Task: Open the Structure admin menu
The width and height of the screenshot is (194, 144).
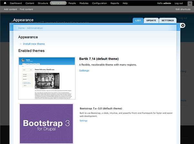Action: [x=43, y=3]
